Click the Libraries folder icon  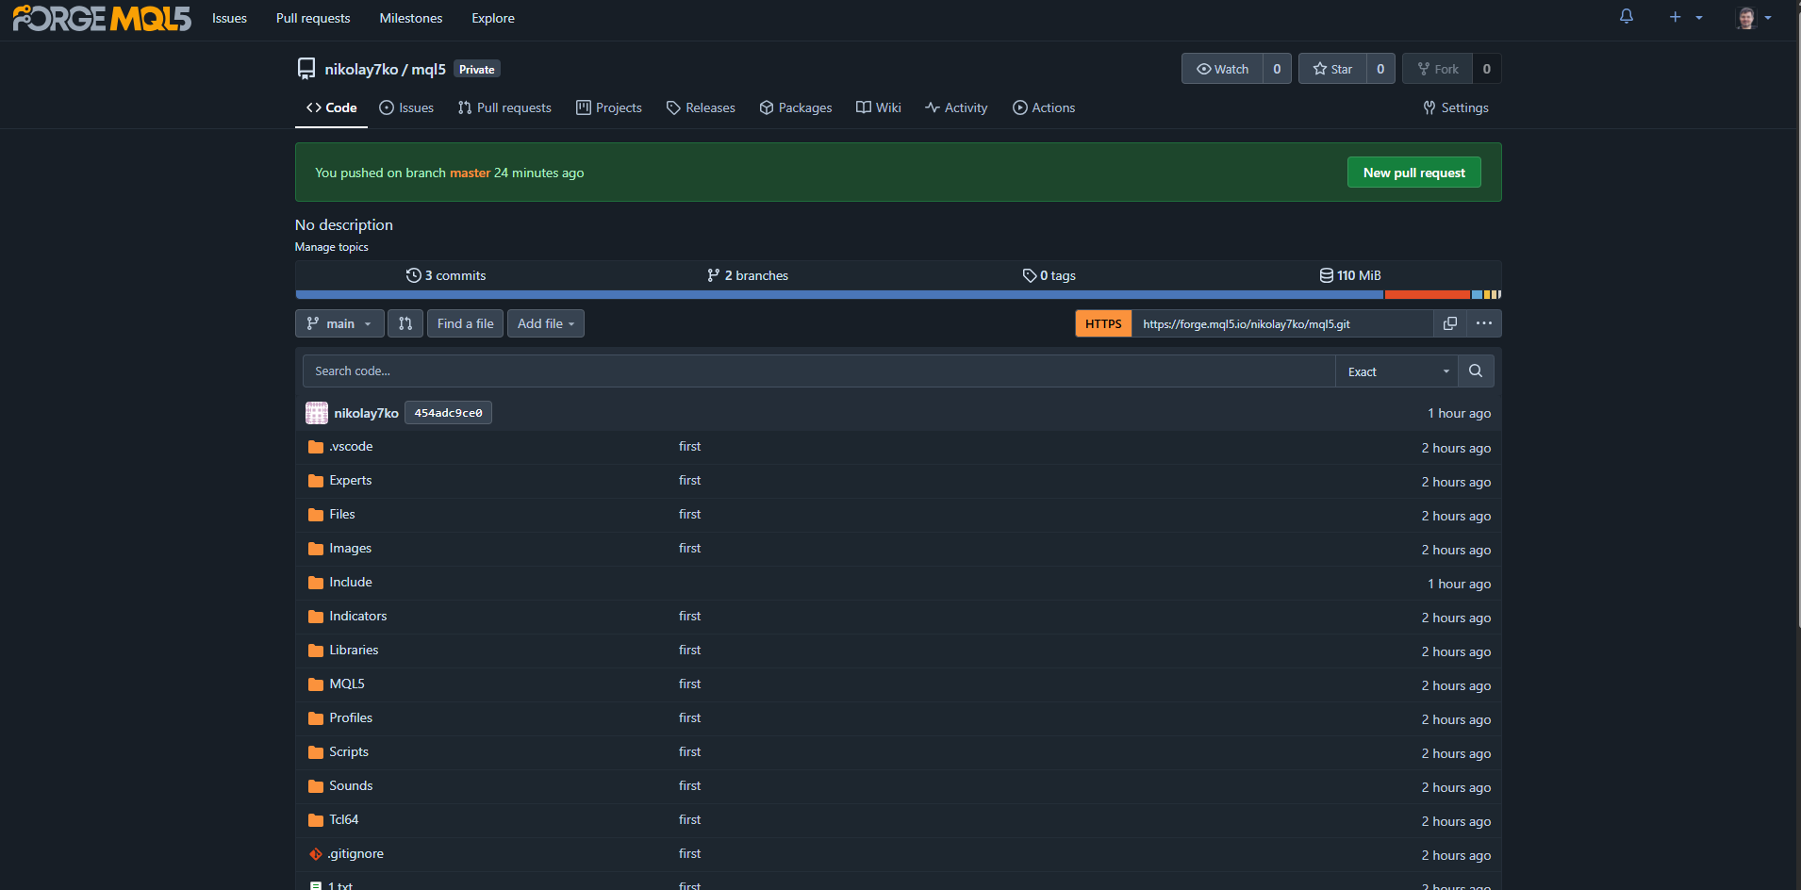tap(316, 651)
